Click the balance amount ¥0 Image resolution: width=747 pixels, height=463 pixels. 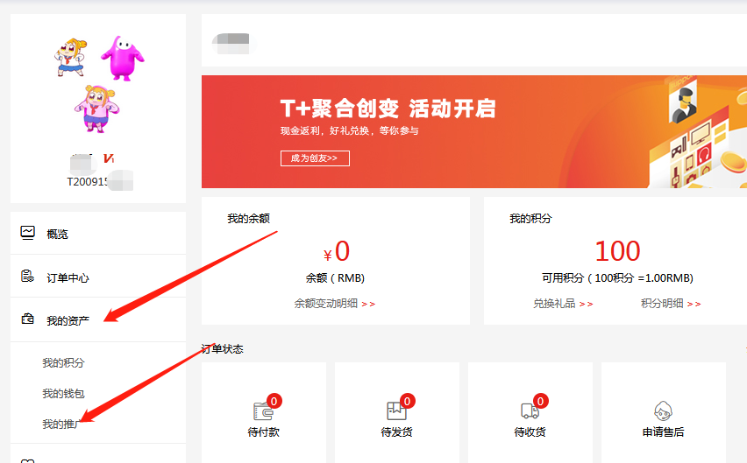point(337,251)
